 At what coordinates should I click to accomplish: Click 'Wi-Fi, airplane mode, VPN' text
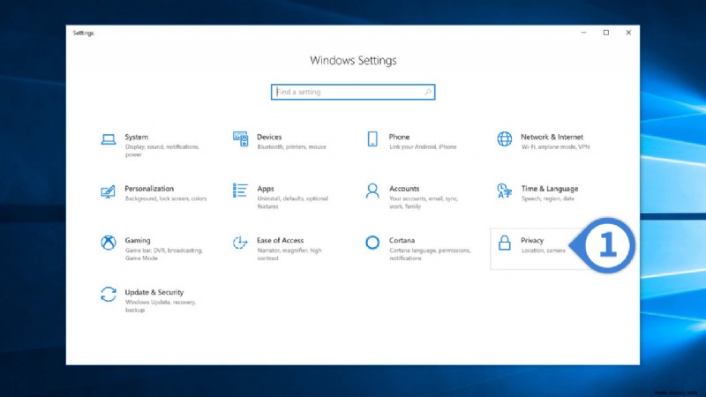click(x=556, y=146)
